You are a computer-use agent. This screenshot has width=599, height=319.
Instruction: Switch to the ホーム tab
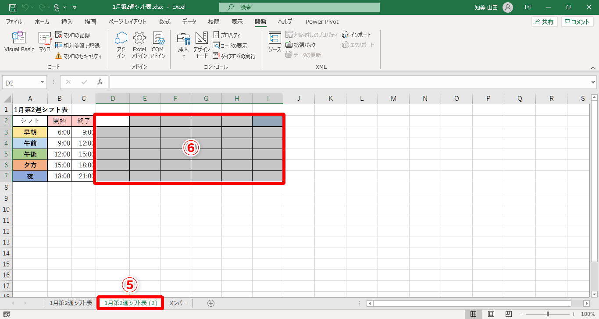[x=42, y=21]
